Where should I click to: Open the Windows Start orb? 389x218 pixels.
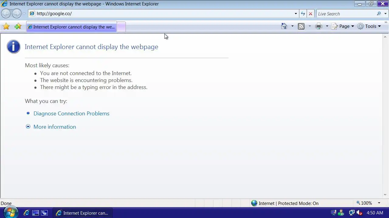tap(10, 212)
